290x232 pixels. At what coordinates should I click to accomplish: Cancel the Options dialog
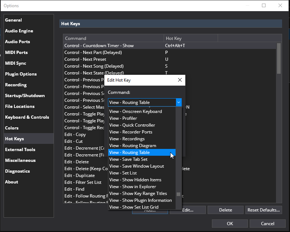[267, 223]
